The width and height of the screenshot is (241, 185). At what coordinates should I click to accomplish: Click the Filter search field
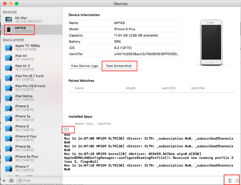point(39,180)
